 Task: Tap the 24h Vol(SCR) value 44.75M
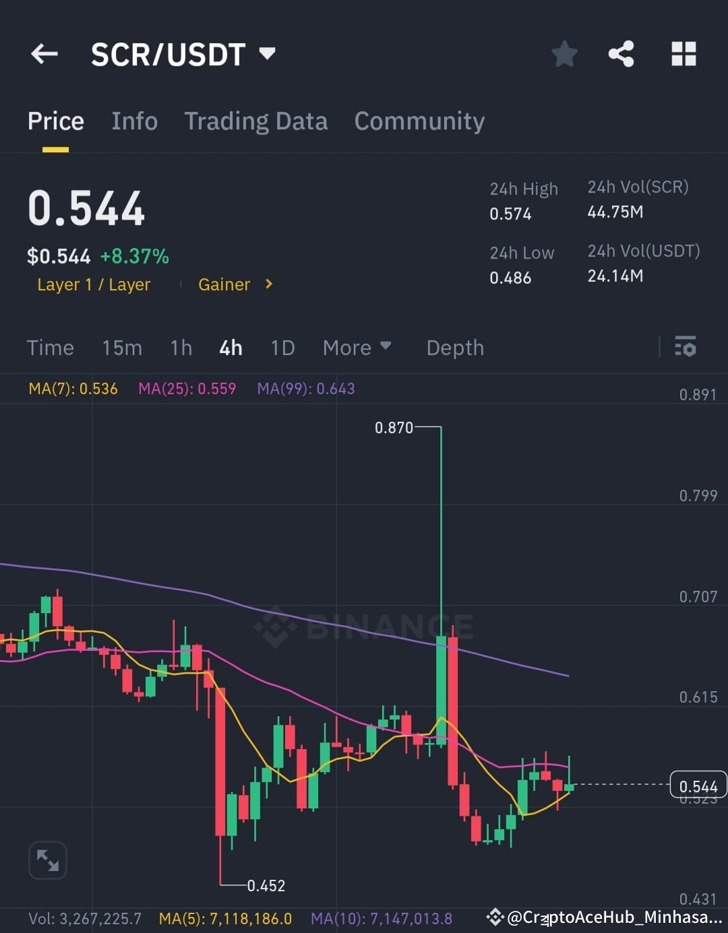(x=615, y=212)
